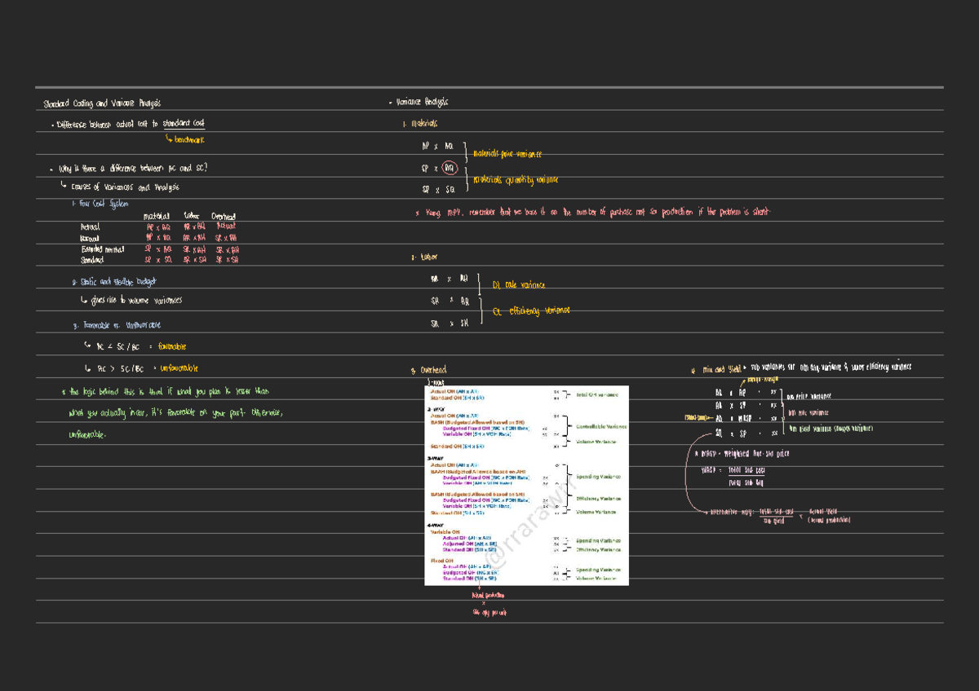Viewport: 979px width, 691px height.
Task: Select the '2. Labor' heading
Action: [x=423, y=257]
